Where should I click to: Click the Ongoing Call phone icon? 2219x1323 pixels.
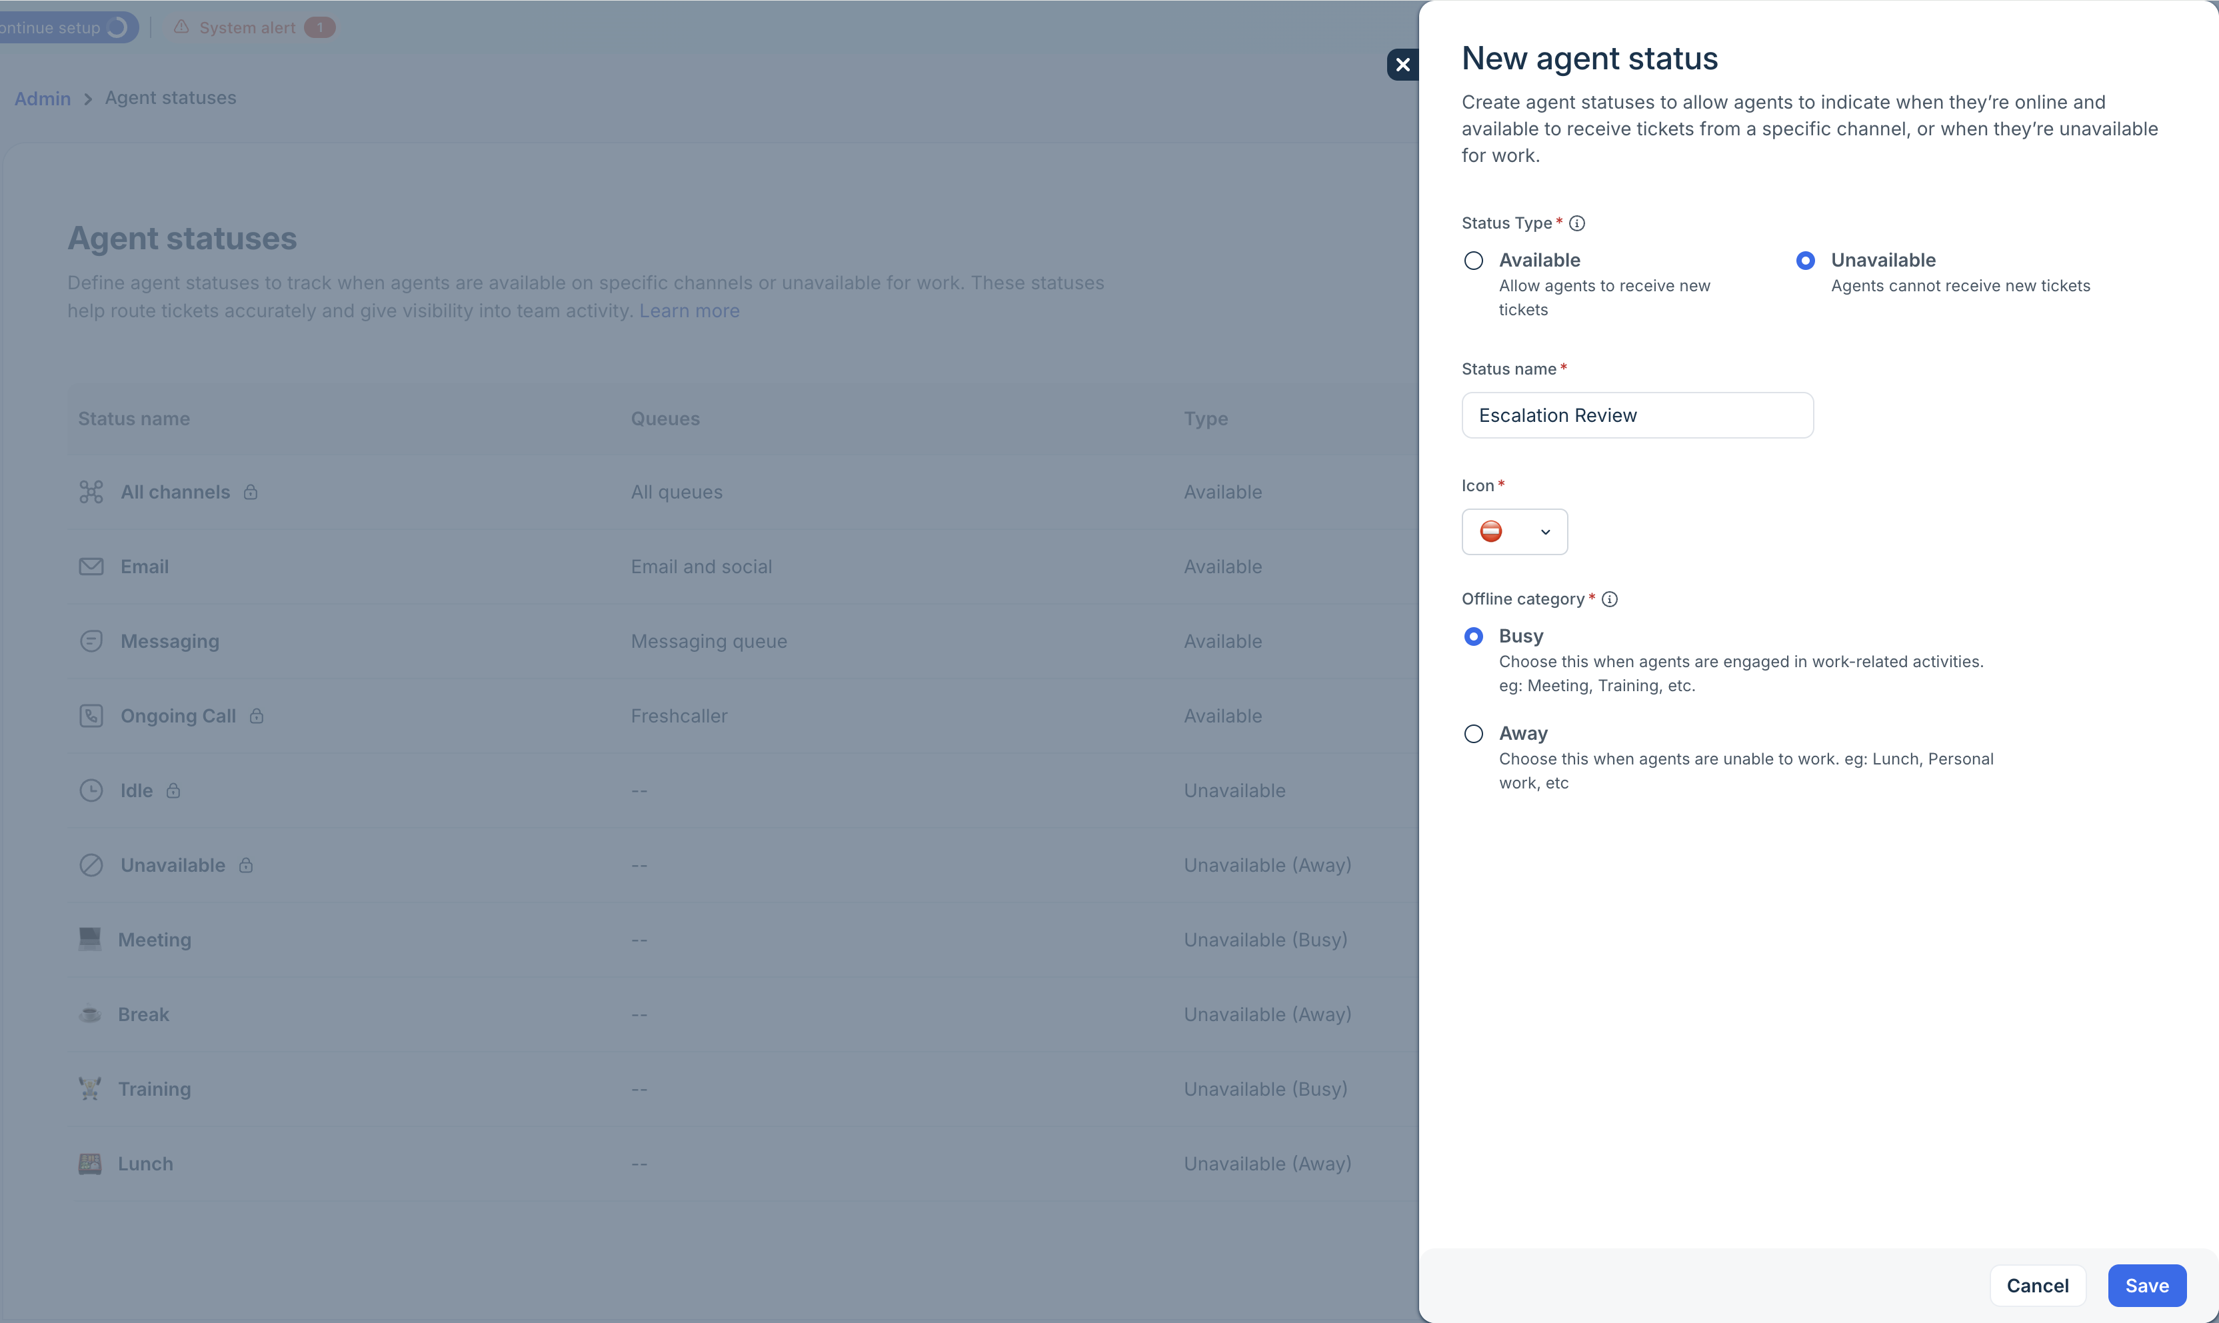click(91, 716)
